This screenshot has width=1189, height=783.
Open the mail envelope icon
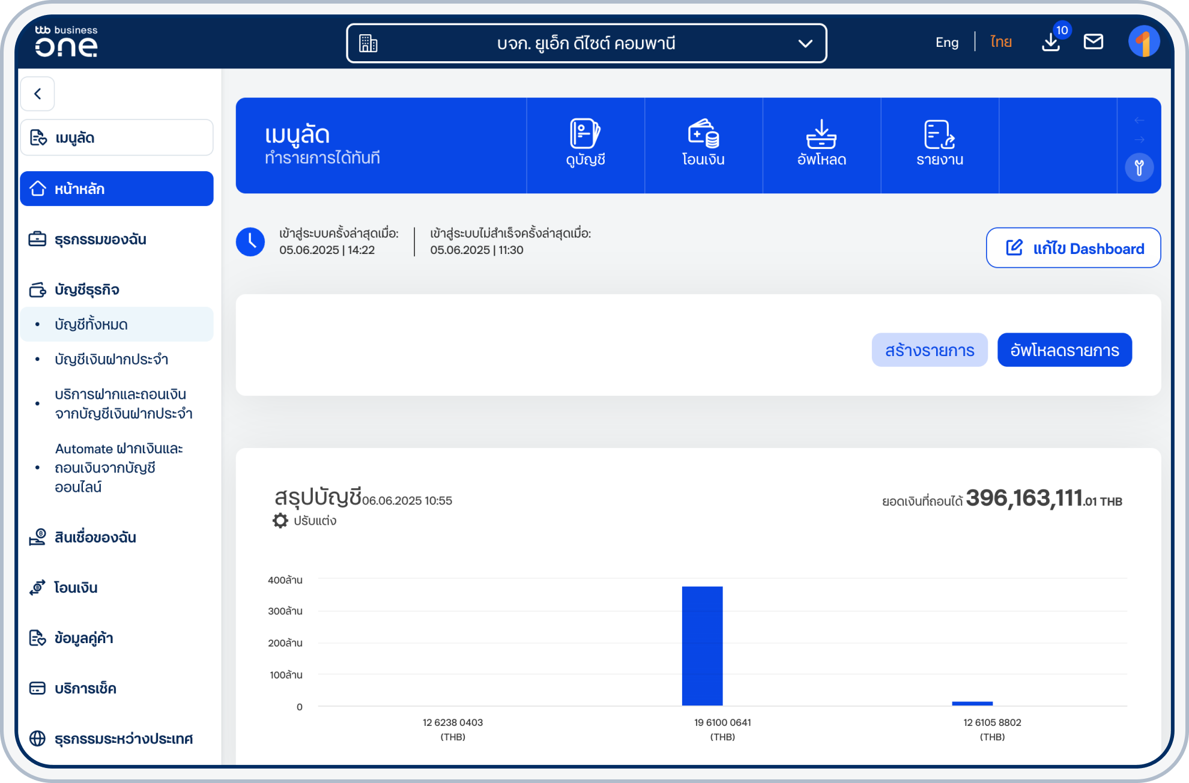point(1093,41)
